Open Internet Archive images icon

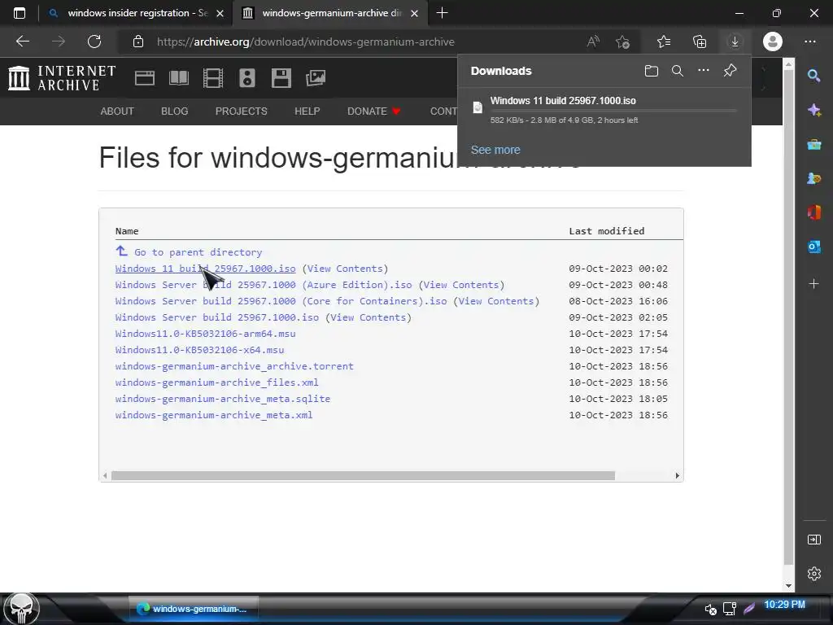pos(316,78)
